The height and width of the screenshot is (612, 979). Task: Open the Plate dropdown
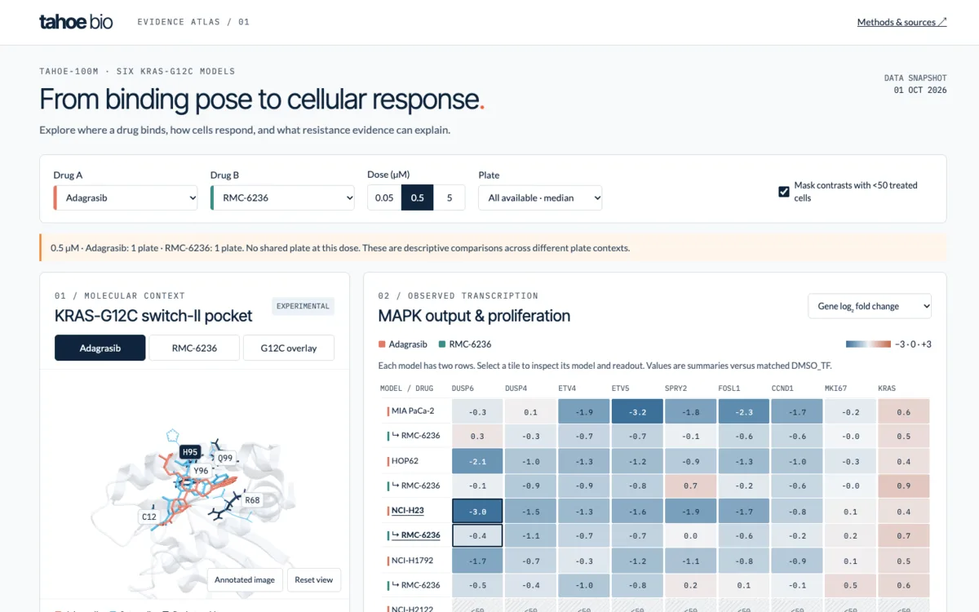click(x=540, y=197)
